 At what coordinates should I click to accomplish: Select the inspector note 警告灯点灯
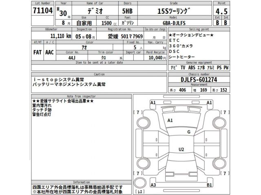click(42, 115)
